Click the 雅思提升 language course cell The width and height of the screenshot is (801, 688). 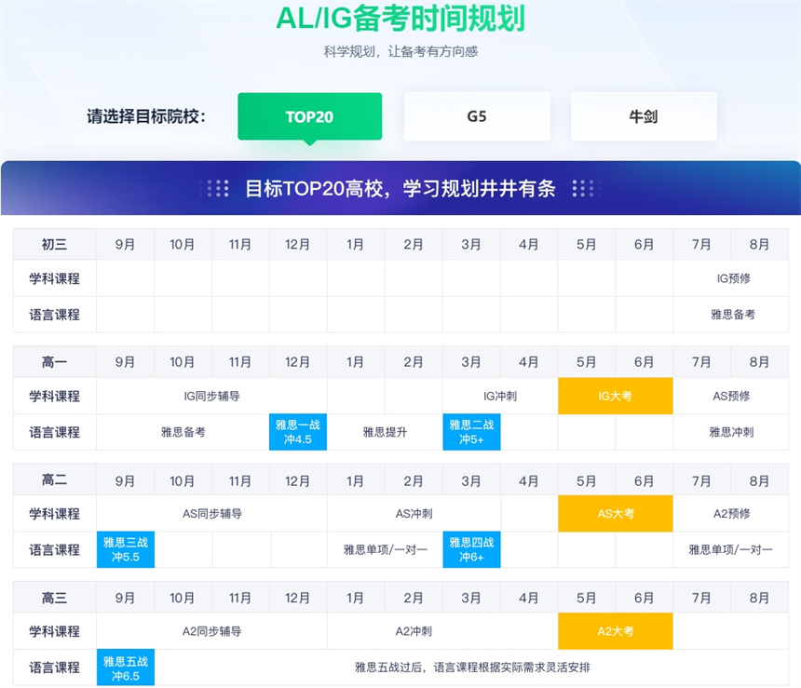(x=385, y=432)
